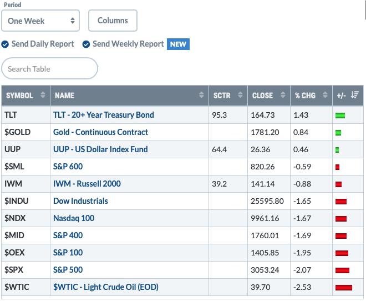Click the close price 39.70
Screen dimensions: 366x301
click(x=261, y=287)
